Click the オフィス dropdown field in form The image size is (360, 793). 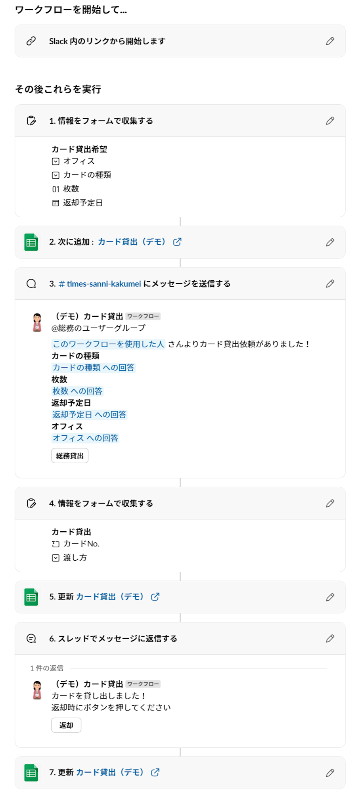tap(73, 161)
